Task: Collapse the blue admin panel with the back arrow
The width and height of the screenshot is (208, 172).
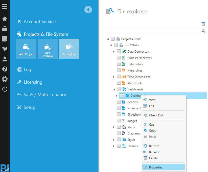Action: [88, 10]
